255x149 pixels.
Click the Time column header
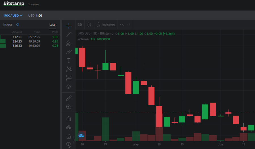(x=37, y=32)
